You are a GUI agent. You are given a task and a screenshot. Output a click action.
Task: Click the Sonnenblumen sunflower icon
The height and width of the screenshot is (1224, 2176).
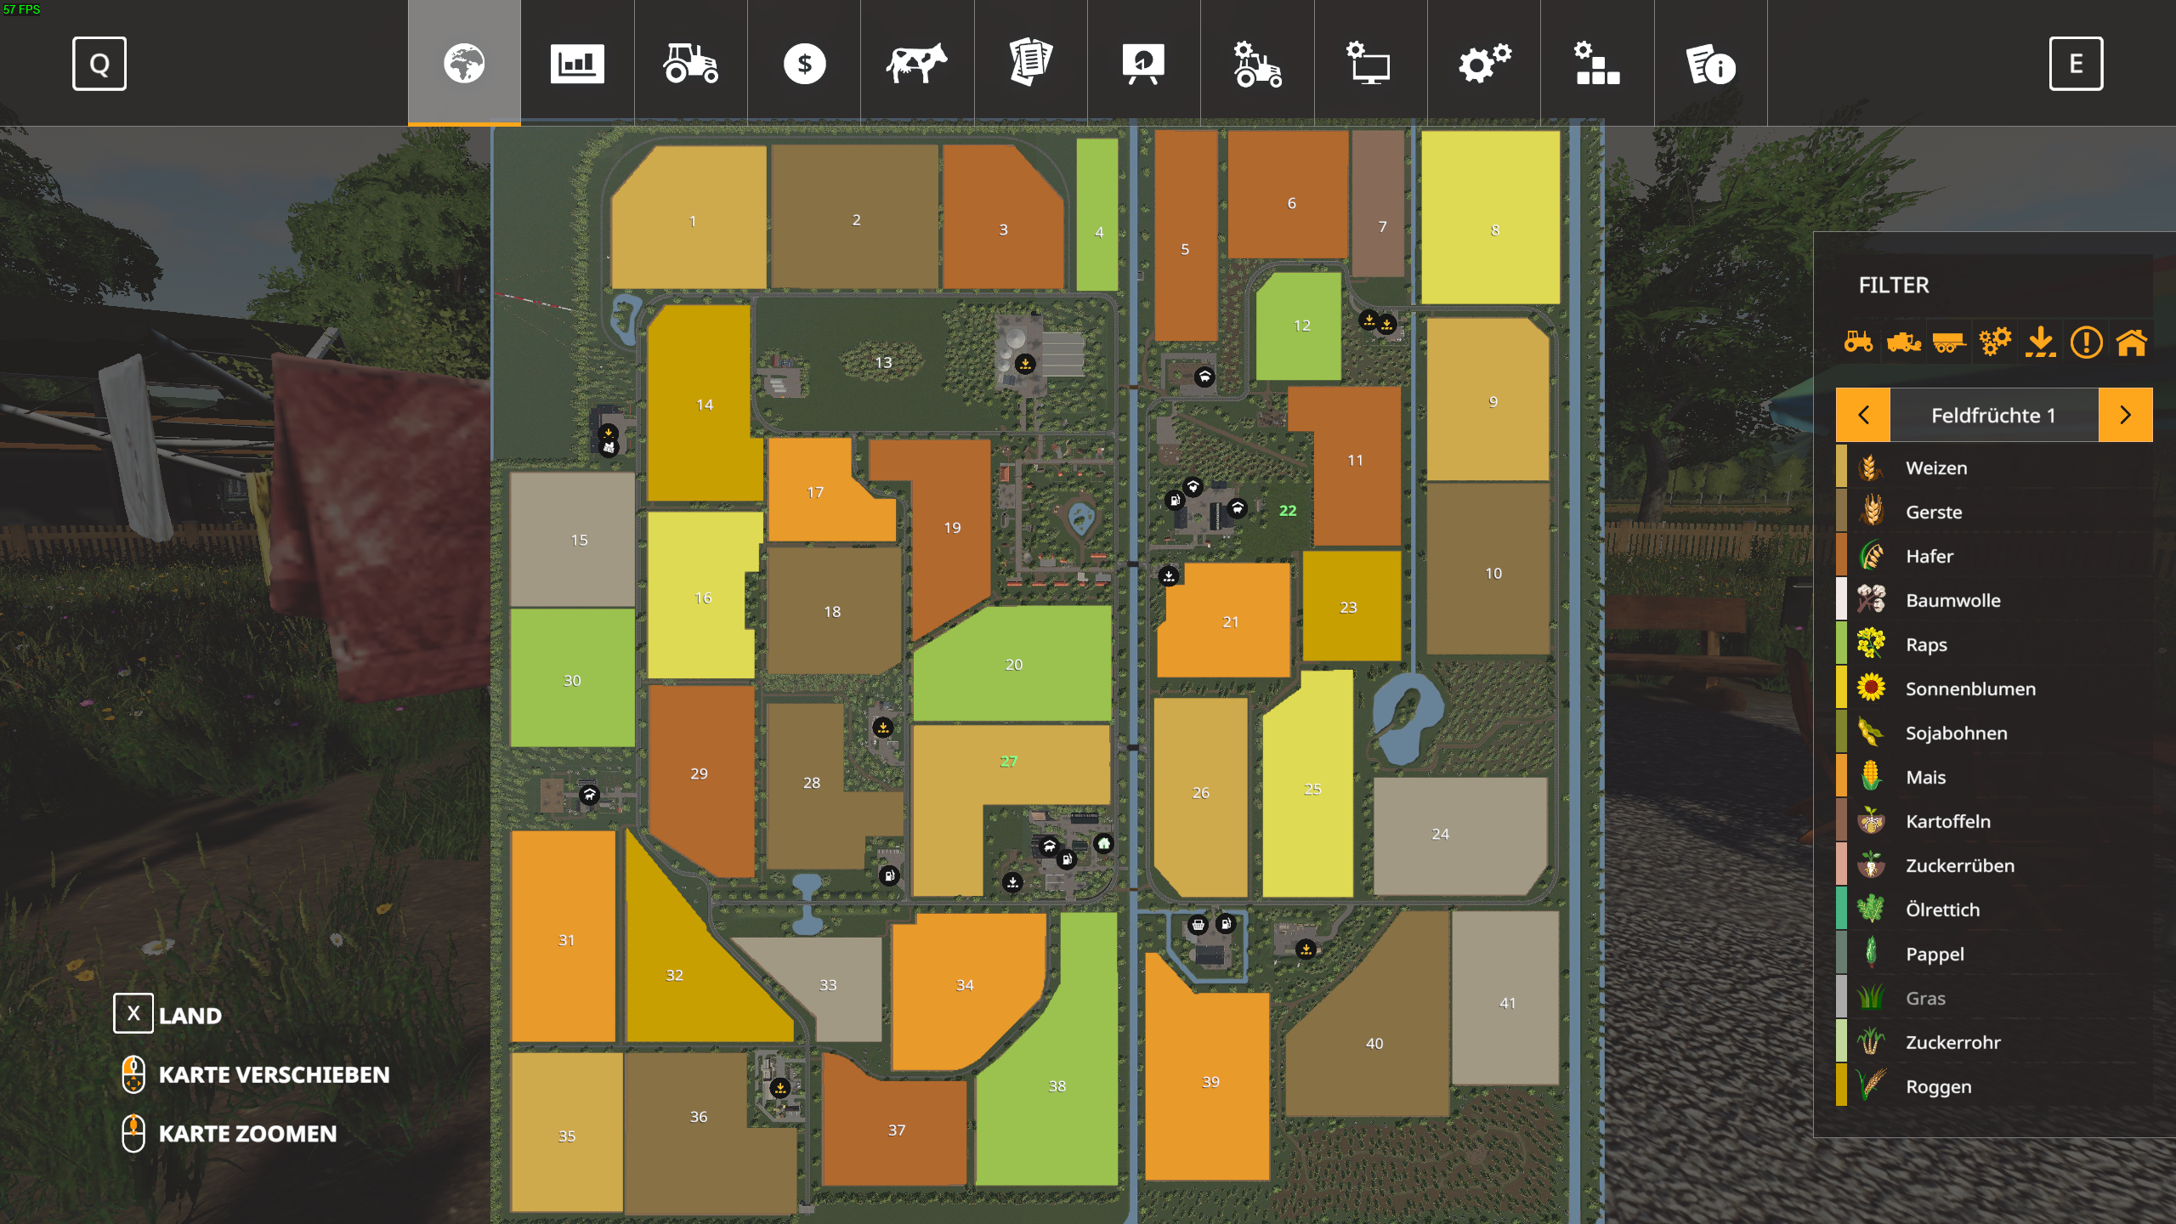pyautogui.click(x=1871, y=688)
